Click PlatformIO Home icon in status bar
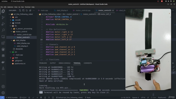The image size is (176, 99). [29, 98]
